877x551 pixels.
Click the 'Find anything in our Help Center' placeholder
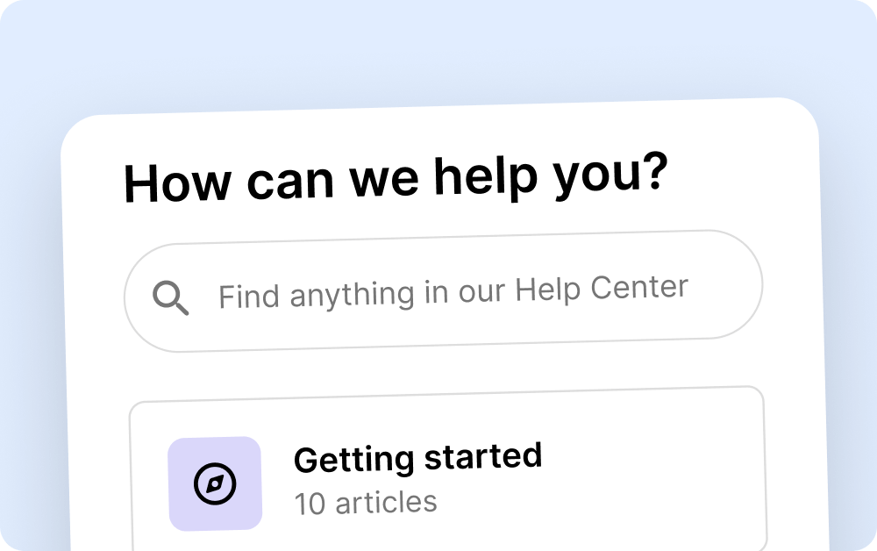coord(453,292)
